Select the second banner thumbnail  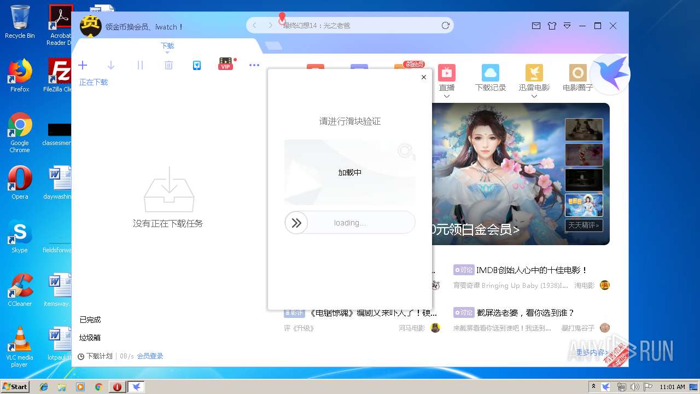click(584, 155)
